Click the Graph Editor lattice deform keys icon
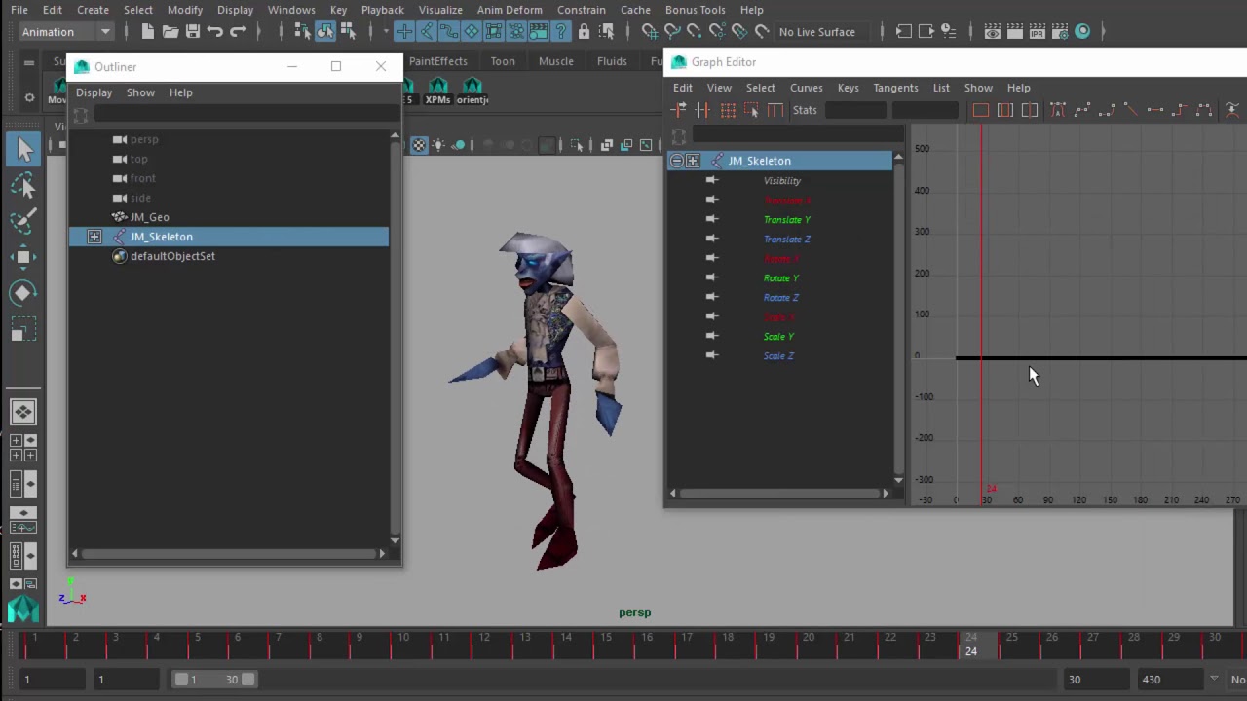 pyautogui.click(x=728, y=111)
